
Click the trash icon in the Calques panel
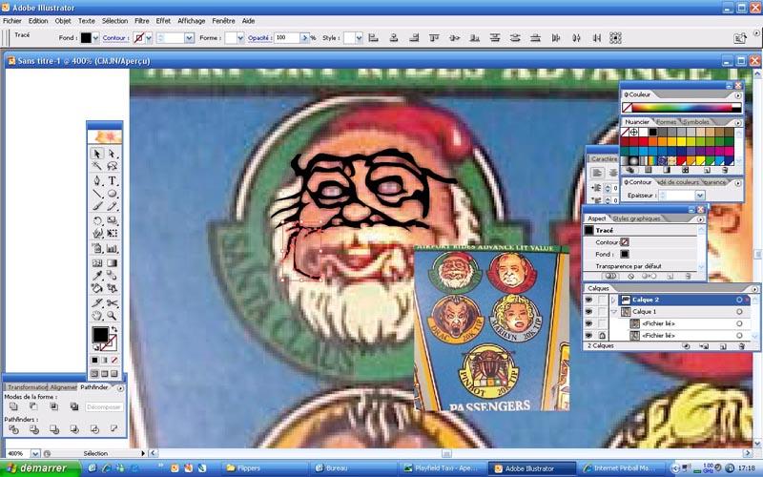[x=742, y=346]
